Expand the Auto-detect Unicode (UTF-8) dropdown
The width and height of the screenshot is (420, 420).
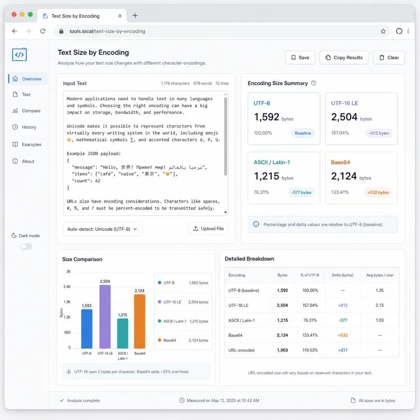tap(102, 229)
